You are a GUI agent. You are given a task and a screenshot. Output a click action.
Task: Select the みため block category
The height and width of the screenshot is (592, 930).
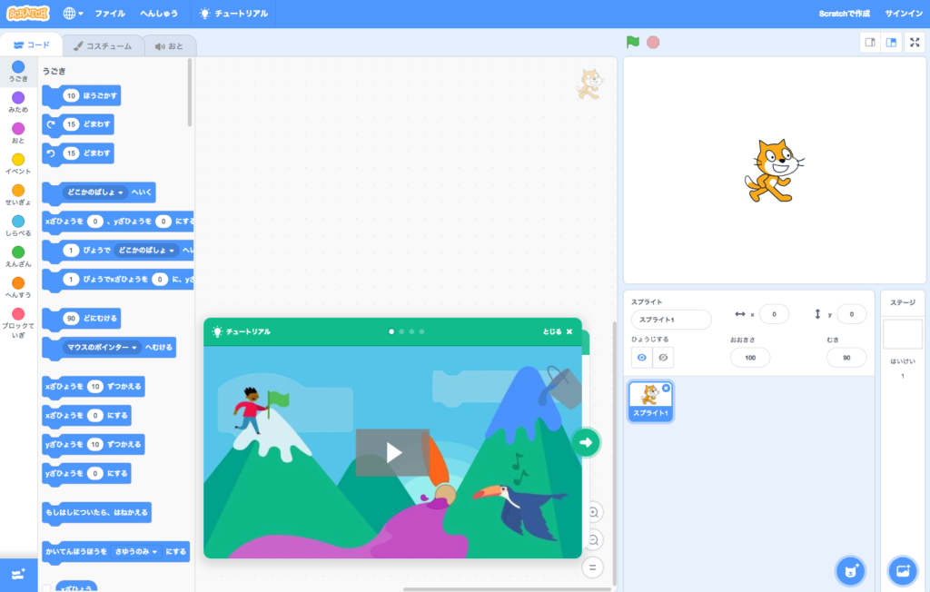(18, 103)
